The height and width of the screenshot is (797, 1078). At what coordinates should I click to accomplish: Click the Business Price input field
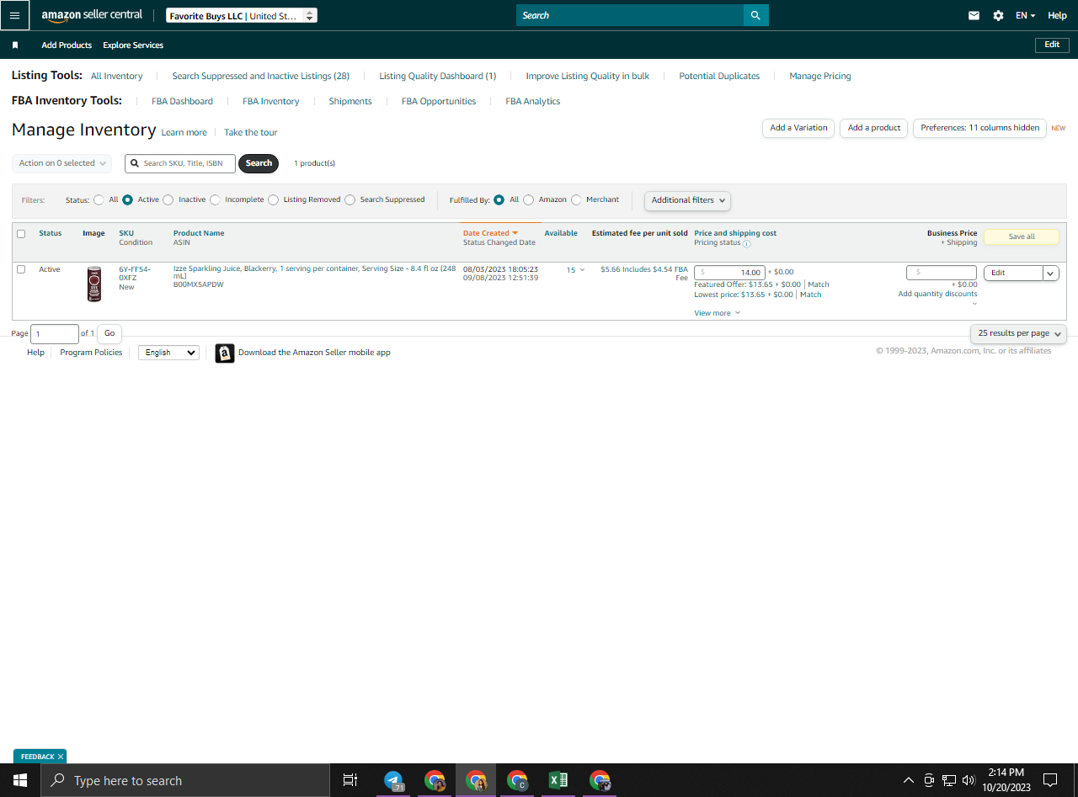click(942, 272)
